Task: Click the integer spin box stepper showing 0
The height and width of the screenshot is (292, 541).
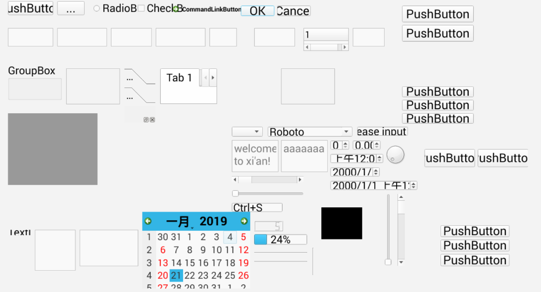Action: pyautogui.click(x=345, y=145)
